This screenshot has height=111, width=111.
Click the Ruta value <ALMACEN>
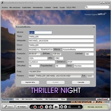click(61, 72)
